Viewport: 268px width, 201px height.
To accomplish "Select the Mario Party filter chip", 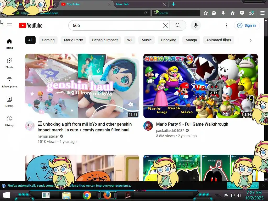I will click(x=73, y=40).
